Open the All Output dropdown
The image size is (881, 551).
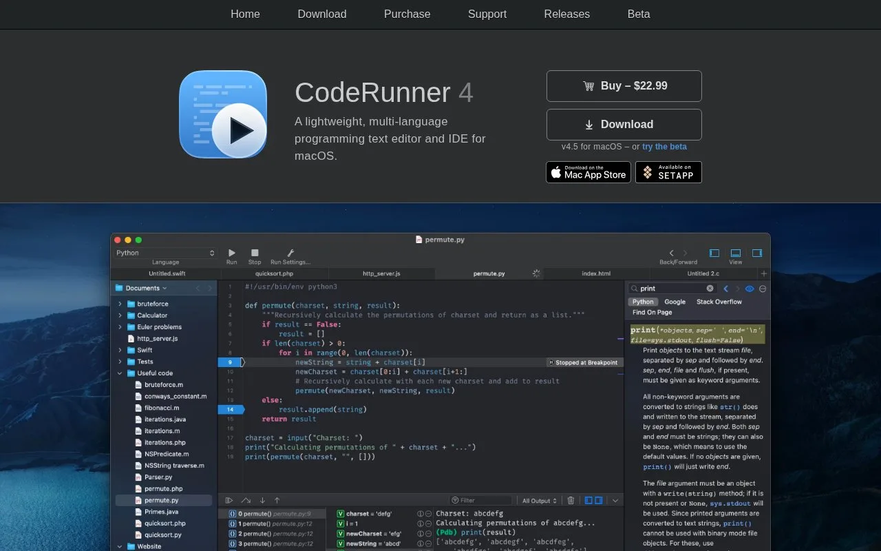pos(539,501)
